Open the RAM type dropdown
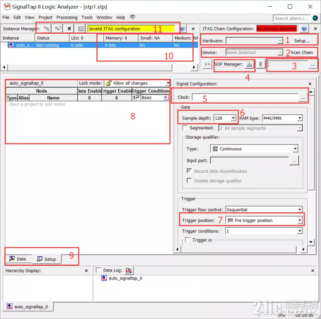321x319 pixels. point(300,118)
